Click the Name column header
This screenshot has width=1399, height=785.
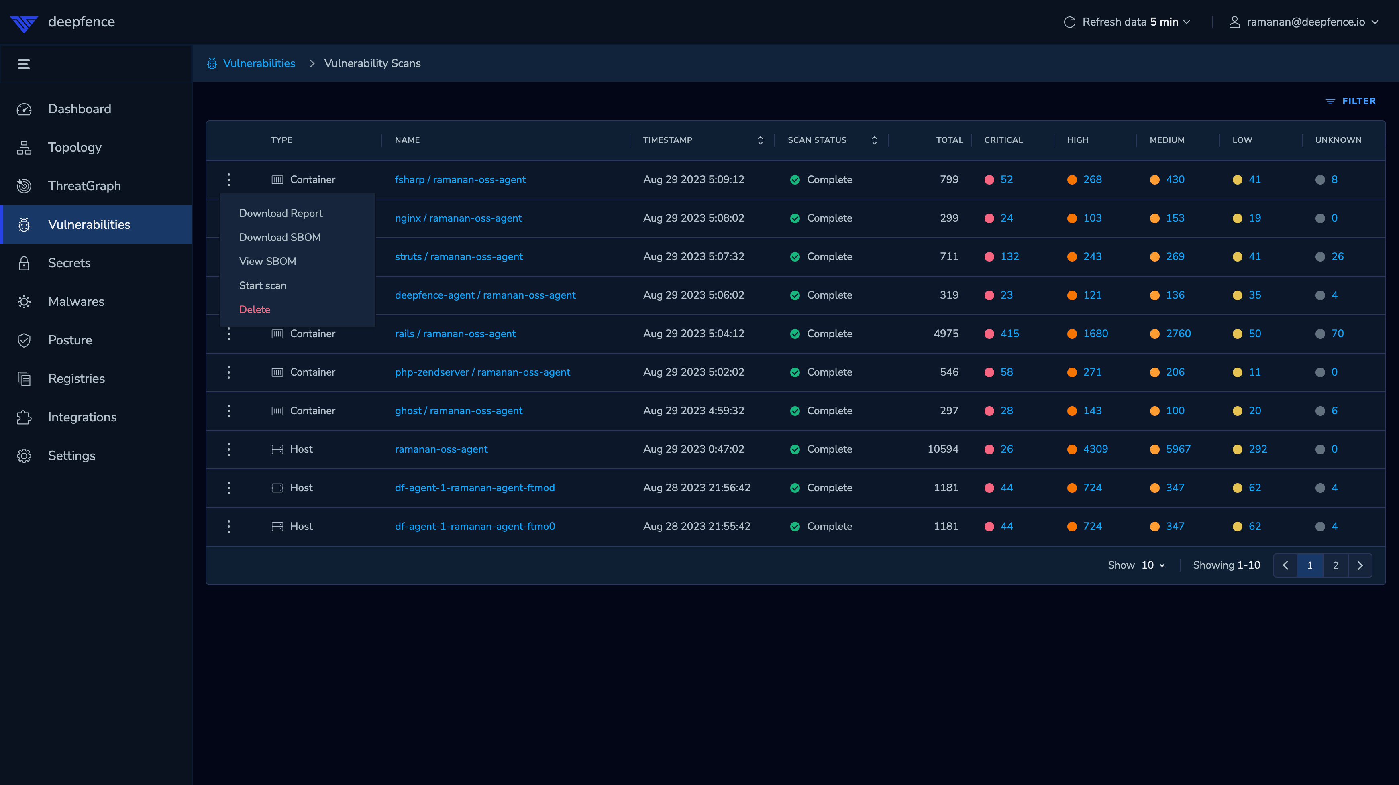coord(407,140)
